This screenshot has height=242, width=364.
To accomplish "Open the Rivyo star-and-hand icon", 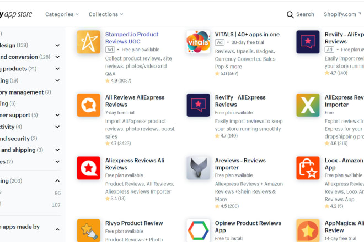I will (x=89, y=230).
